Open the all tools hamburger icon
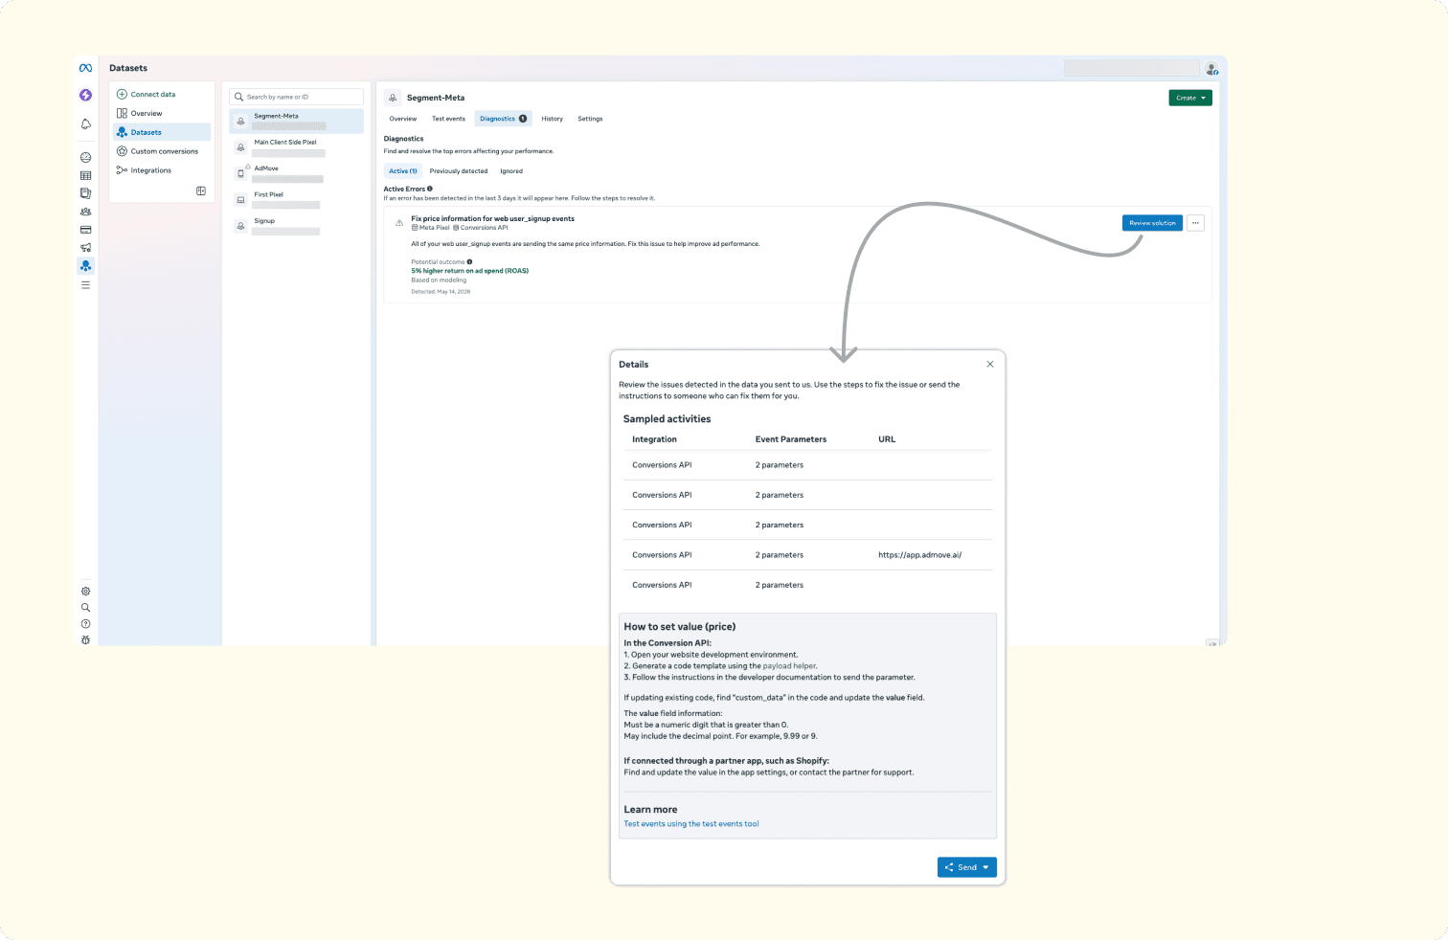The image size is (1448, 940). [x=85, y=285]
